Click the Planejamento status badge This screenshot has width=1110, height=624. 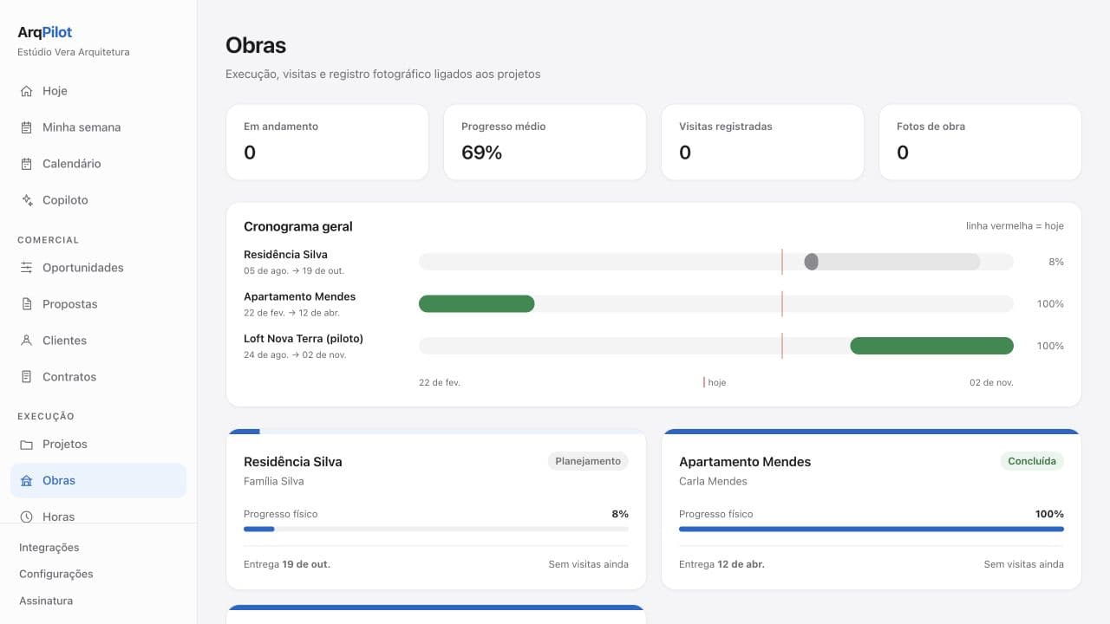(x=588, y=461)
